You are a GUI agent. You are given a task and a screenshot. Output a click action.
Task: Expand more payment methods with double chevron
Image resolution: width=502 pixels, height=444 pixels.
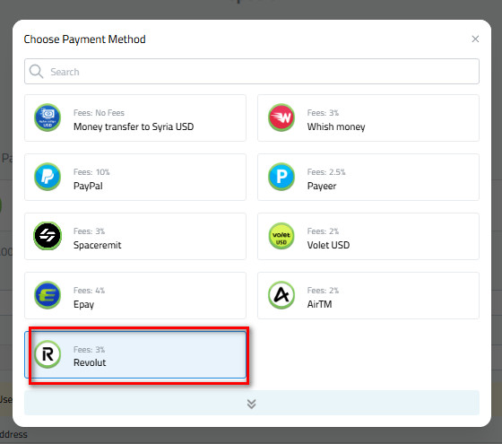[x=252, y=403]
